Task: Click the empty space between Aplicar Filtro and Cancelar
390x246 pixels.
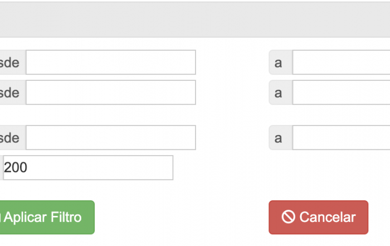Action: (182, 218)
